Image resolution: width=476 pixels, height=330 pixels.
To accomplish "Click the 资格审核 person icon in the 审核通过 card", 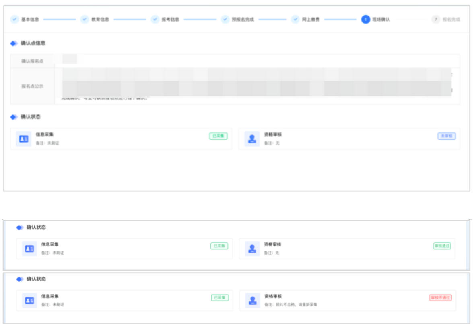I will click(252, 249).
